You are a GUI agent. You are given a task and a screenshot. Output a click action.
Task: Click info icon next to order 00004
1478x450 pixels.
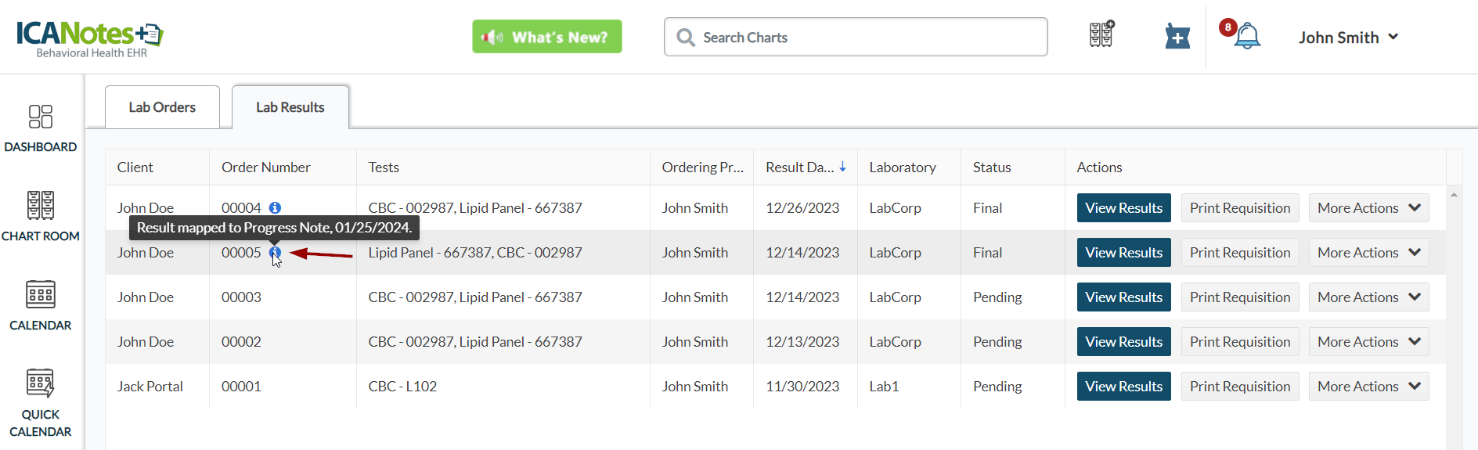pos(275,208)
